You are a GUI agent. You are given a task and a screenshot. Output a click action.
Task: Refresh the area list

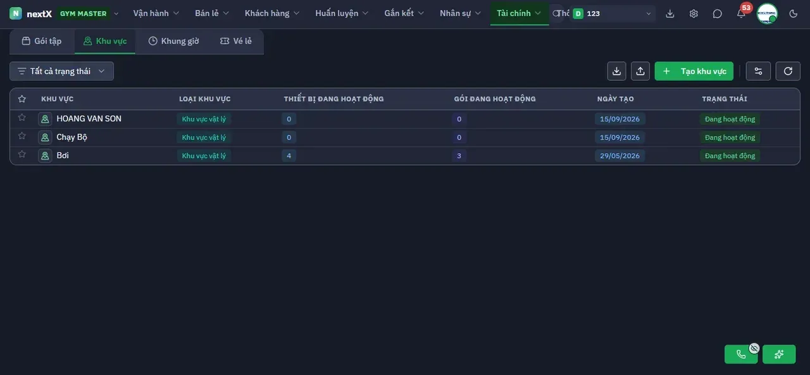click(x=788, y=71)
